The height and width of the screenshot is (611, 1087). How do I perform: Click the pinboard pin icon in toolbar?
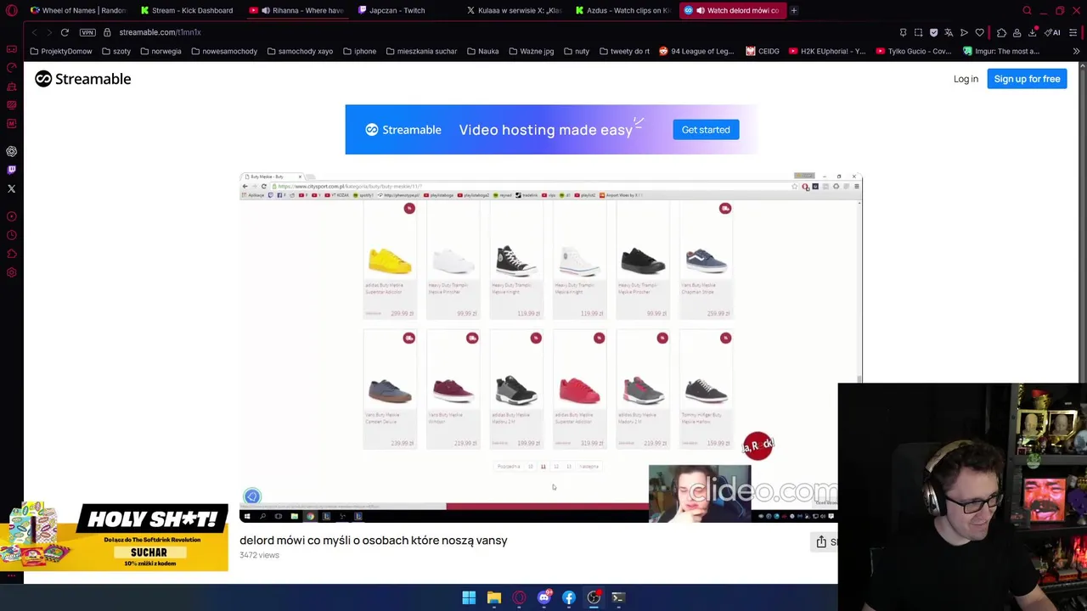903,32
